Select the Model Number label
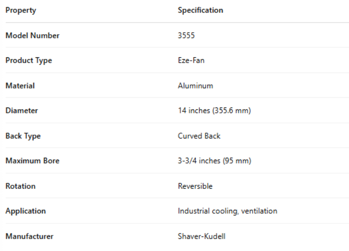The height and width of the screenshot is (251, 349). click(x=32, y=36)
